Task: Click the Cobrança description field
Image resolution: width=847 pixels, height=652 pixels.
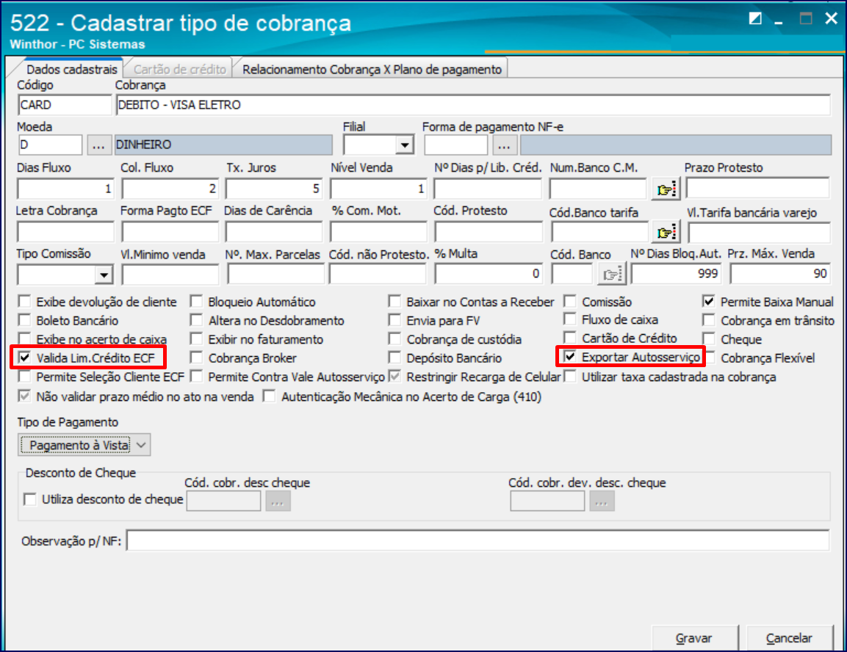Action: (473, 105)
